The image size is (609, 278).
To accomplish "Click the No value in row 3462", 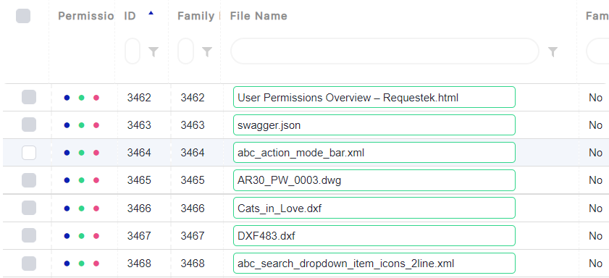I will [595, 98].
